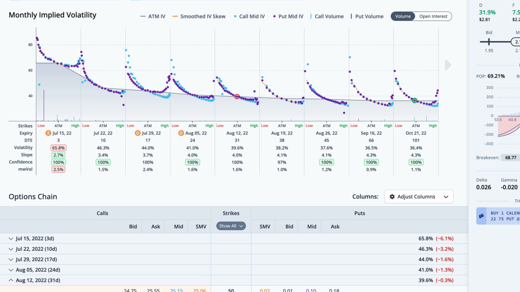Screen dimensions: 520x292
Task: Click the Puts SMV column header
Action: 265,226
